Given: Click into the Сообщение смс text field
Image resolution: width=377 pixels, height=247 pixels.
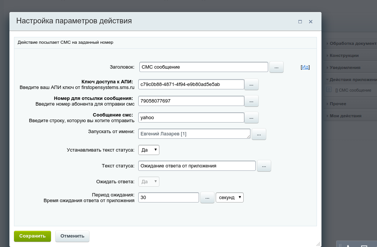Looking at the screenshot, I should pos(191,118).
